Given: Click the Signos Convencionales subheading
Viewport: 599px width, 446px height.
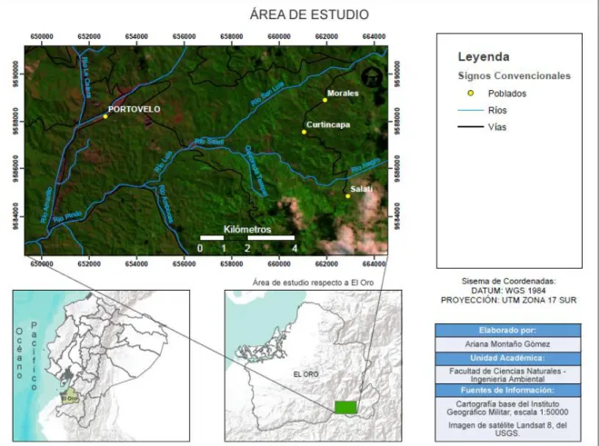Looking at the screenshot, I should pos(514,75).
